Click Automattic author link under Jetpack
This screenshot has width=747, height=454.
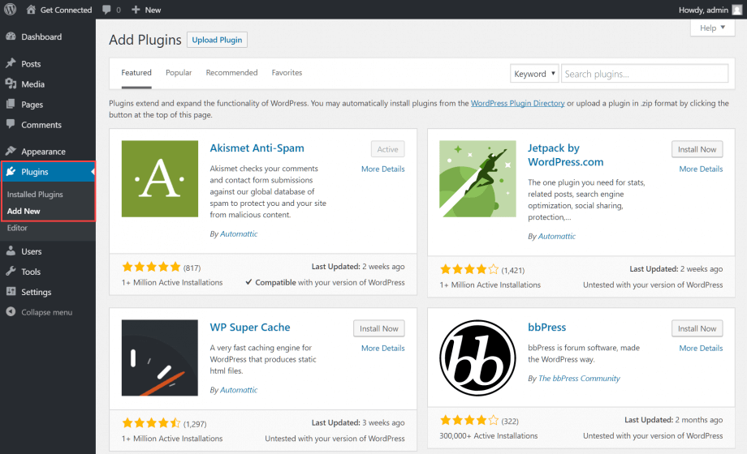point(557,236)
